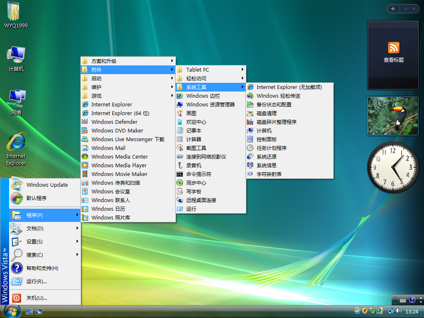This screenshot has width=424, height=318.
Task: Click the toucan slideshow picture gadget
Action: tap(393, 116)
